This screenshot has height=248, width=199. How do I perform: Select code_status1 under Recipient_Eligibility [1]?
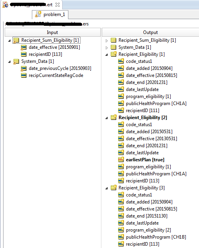[x=139, y=61]
